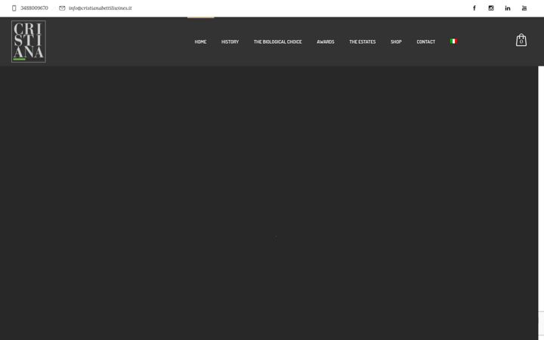Open the LinkedIn social icon
544x340 pixels.
coord(508,8)
